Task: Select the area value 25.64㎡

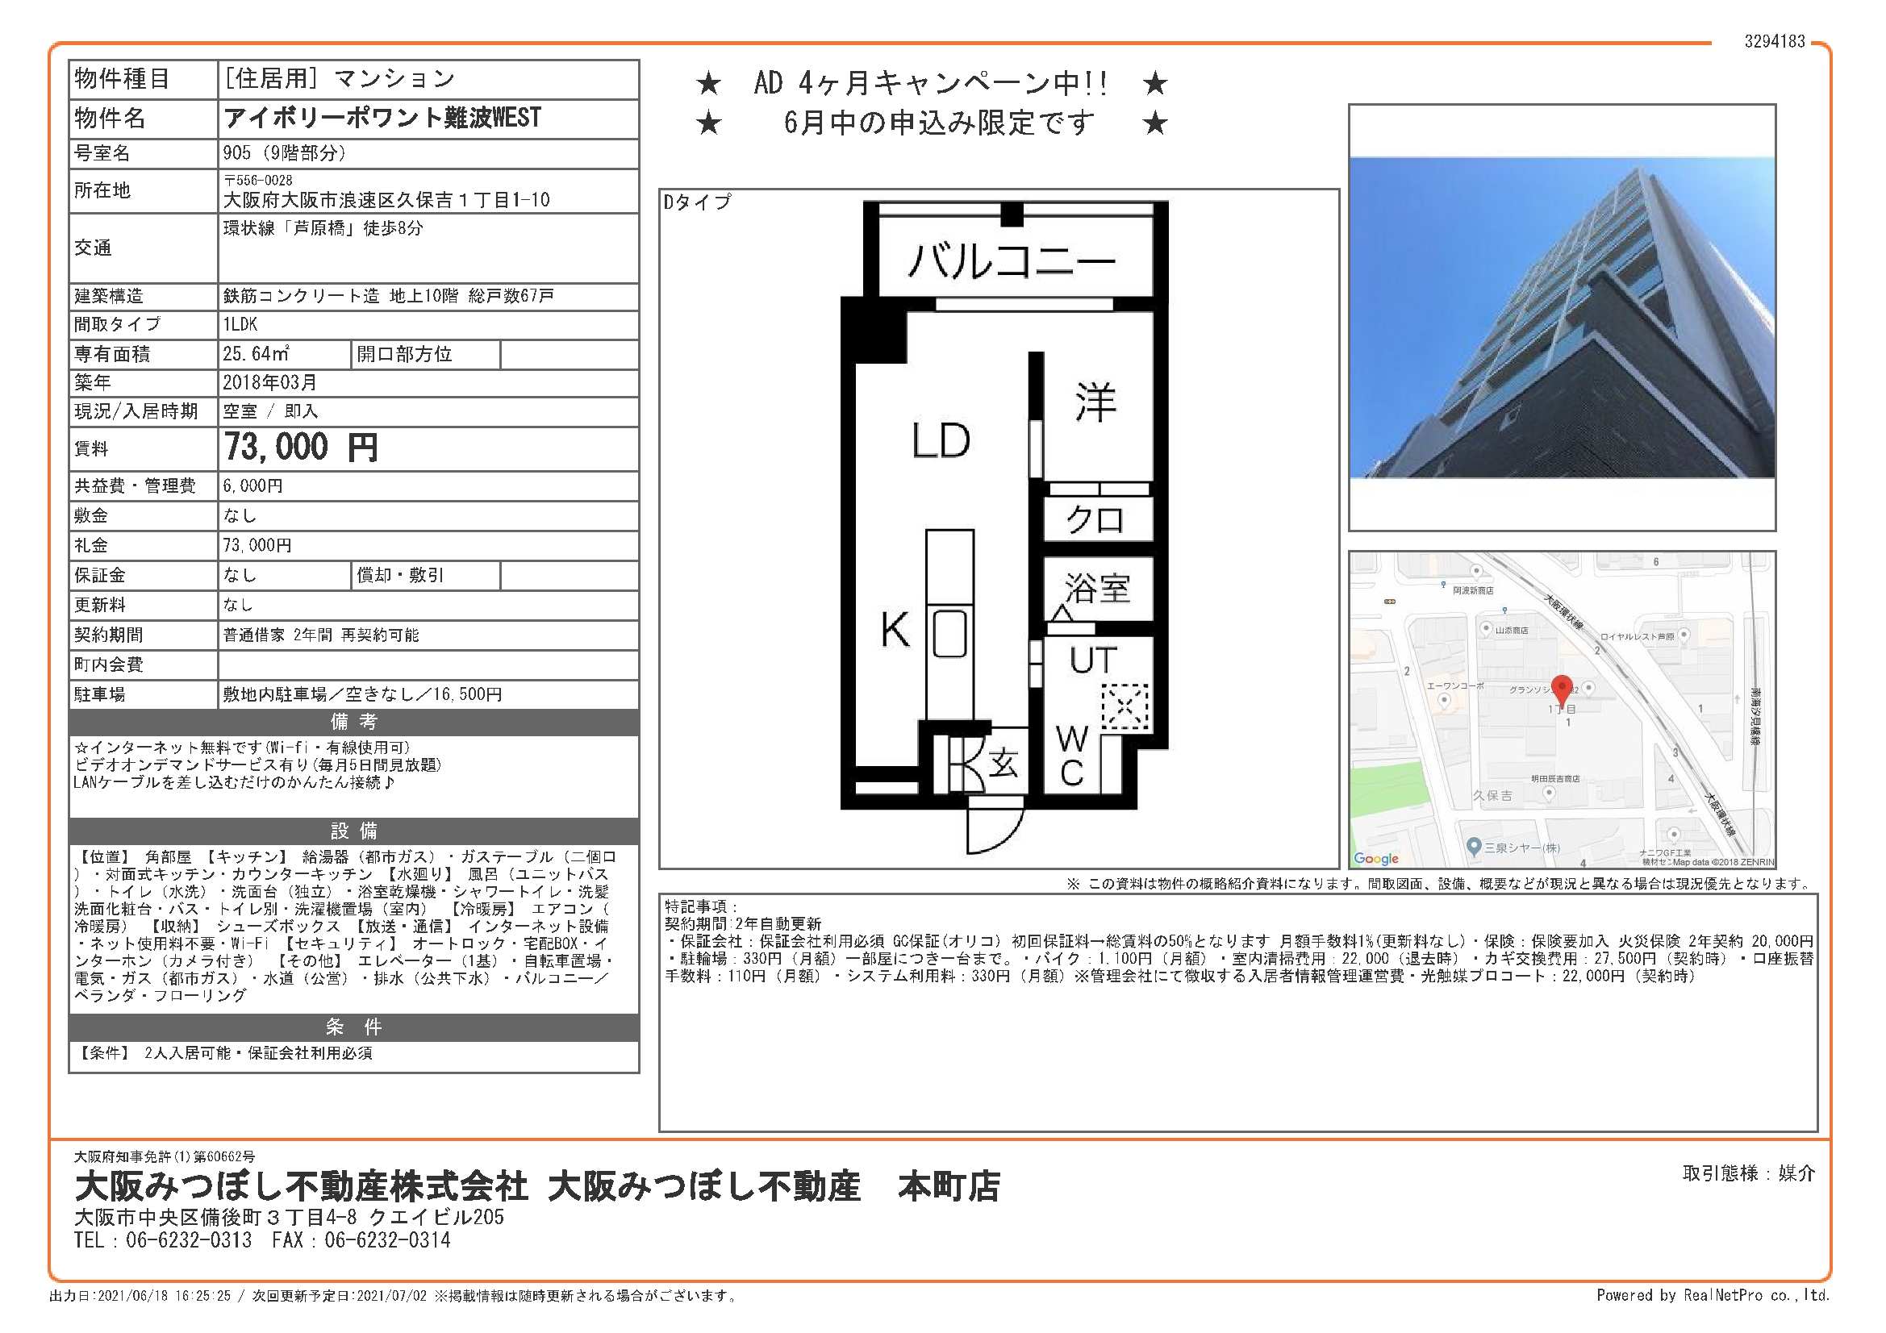Action: coord(257,354)
